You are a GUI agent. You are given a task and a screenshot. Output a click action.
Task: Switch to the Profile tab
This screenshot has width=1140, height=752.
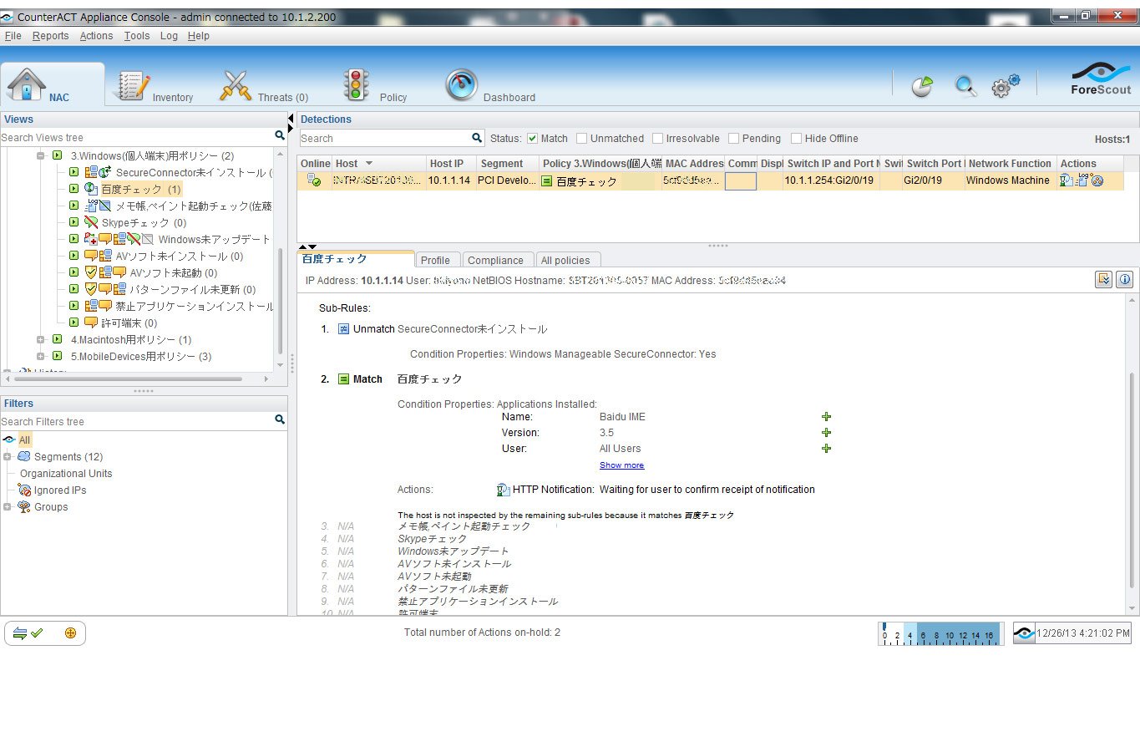coord(435,260)
